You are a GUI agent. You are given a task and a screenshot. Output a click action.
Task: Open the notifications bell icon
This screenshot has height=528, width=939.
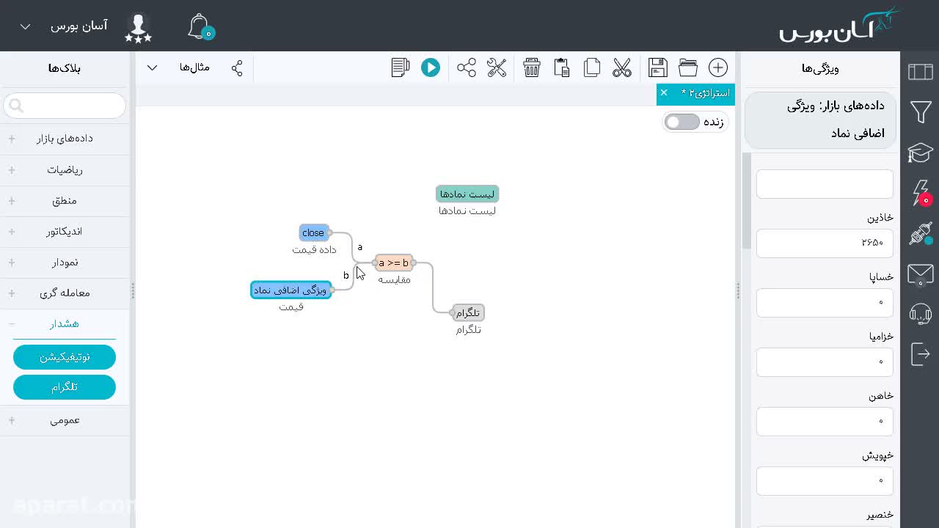(x=200, y=27)
